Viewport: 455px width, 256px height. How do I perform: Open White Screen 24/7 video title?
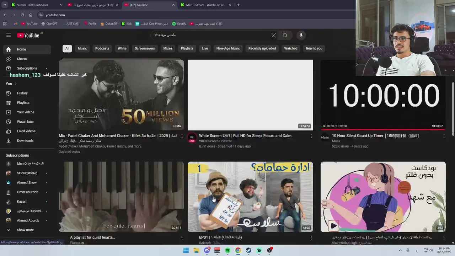pos(245,136)
